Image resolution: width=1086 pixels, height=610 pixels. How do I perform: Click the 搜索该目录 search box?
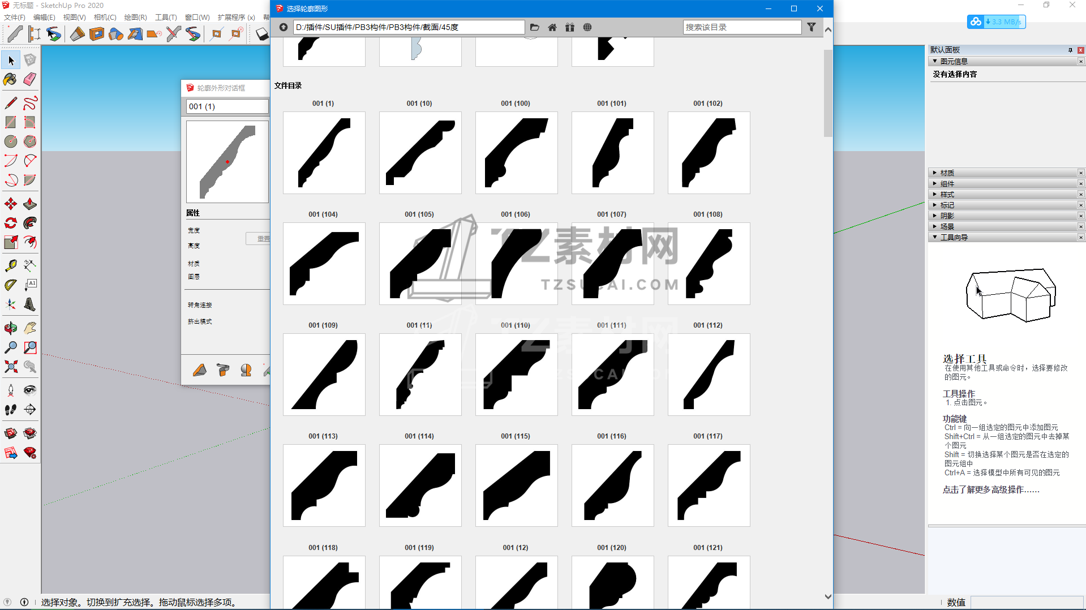coord(742,27)
